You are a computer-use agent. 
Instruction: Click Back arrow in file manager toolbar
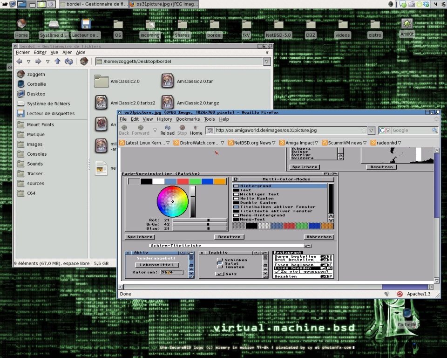point(20,61)
